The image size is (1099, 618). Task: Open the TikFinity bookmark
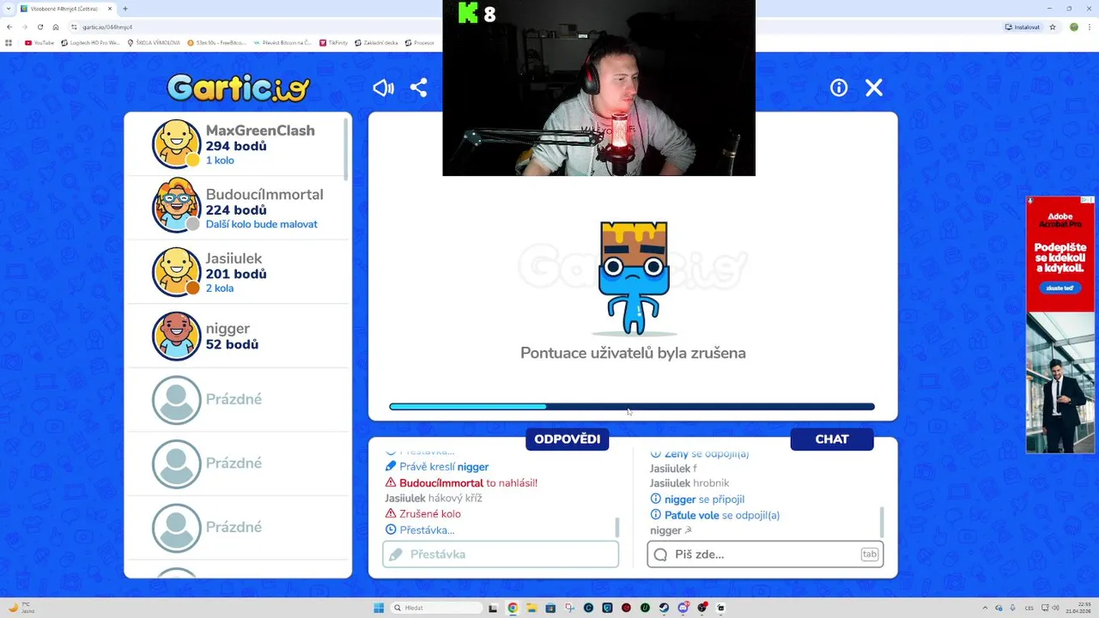pos(333,42)
